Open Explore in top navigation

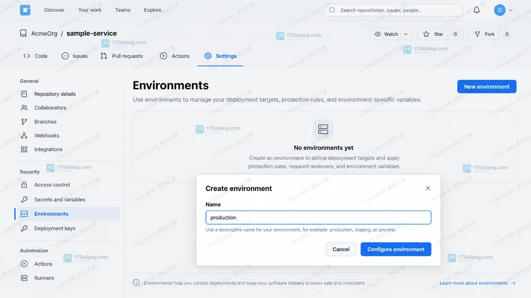click(x=152, y=10)
